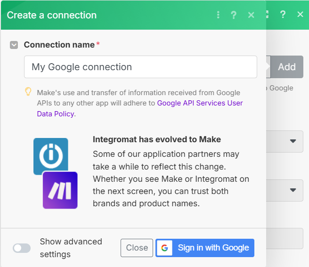Click the purple Make logo image

coord(60,190)
